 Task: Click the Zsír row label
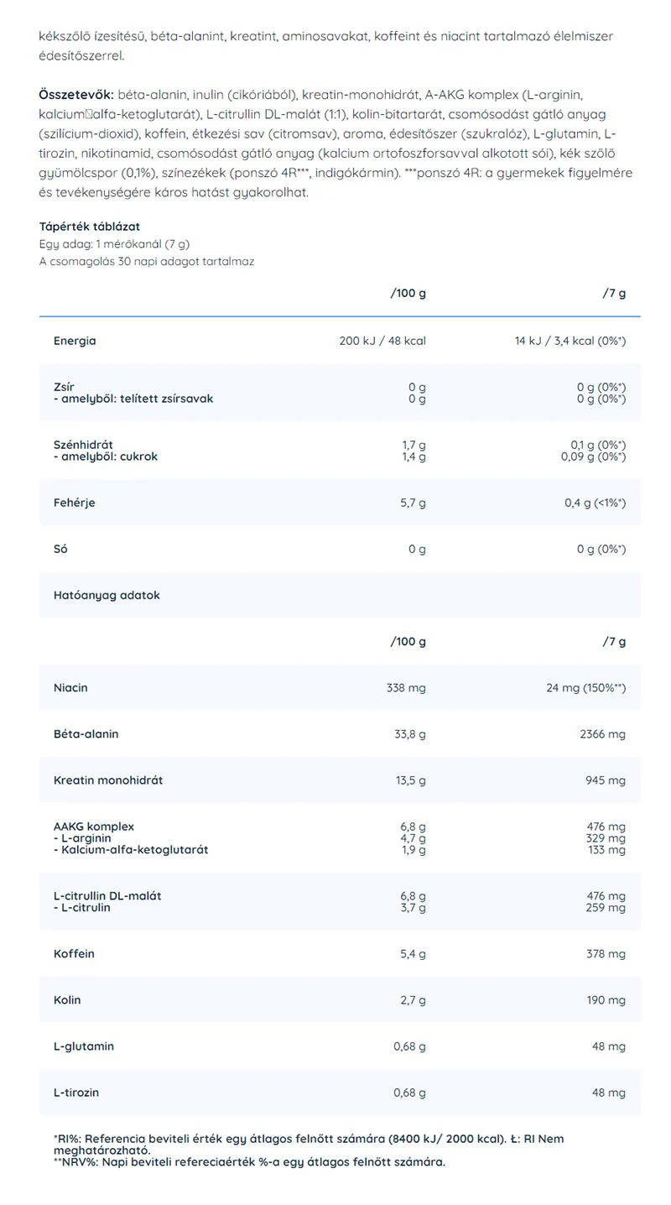tap(63, 387)
